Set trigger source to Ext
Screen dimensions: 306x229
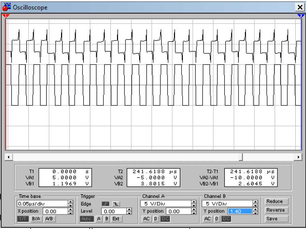point(116,219)
